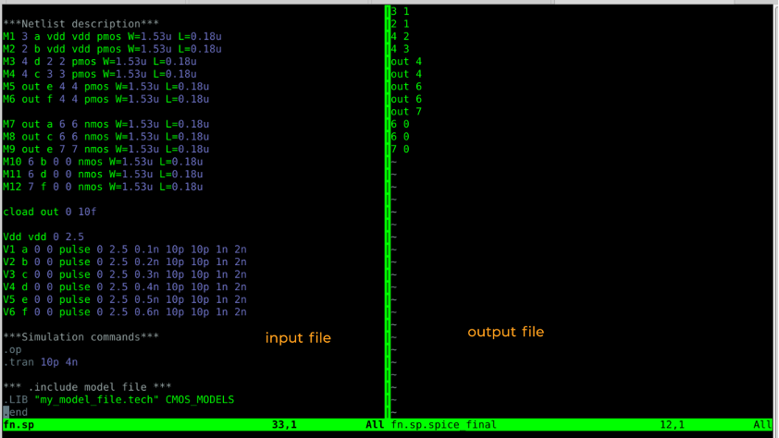
Task: Click 'All' in the fn.sp status bar
Action: (x=375, y=425)
